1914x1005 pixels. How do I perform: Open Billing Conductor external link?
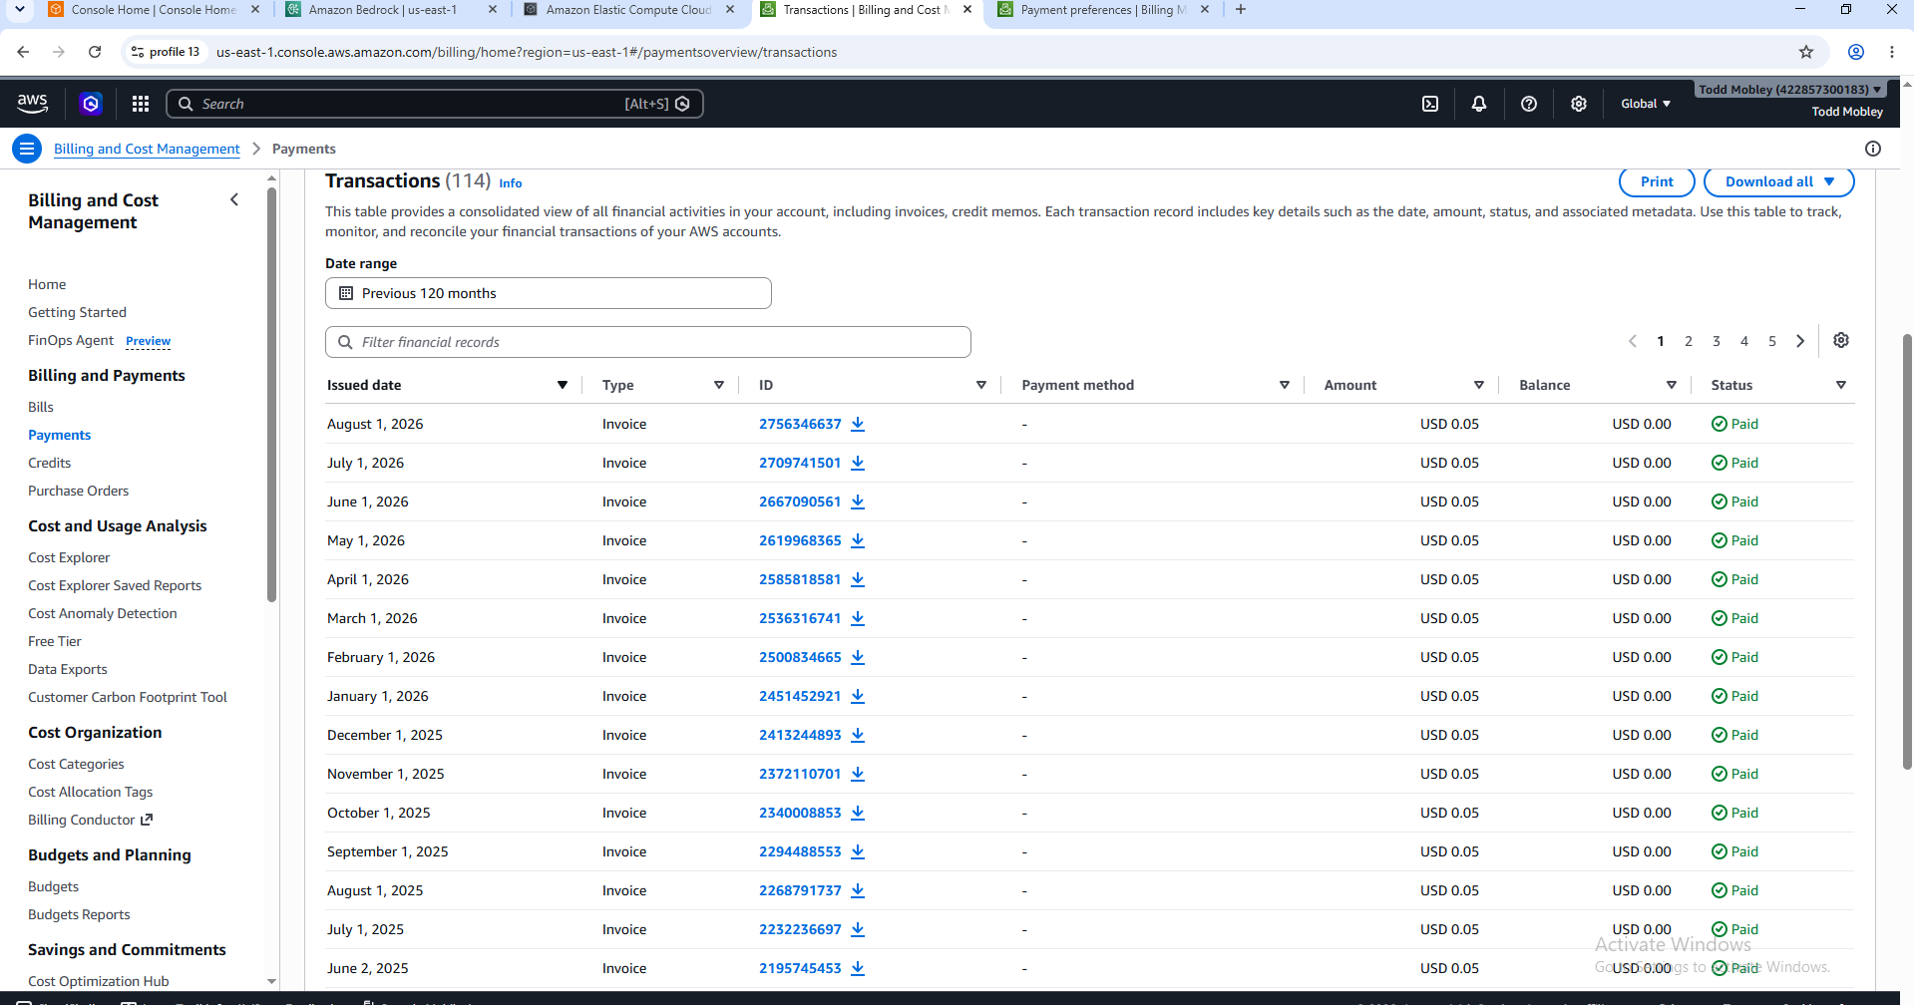(x=90, y=820)
